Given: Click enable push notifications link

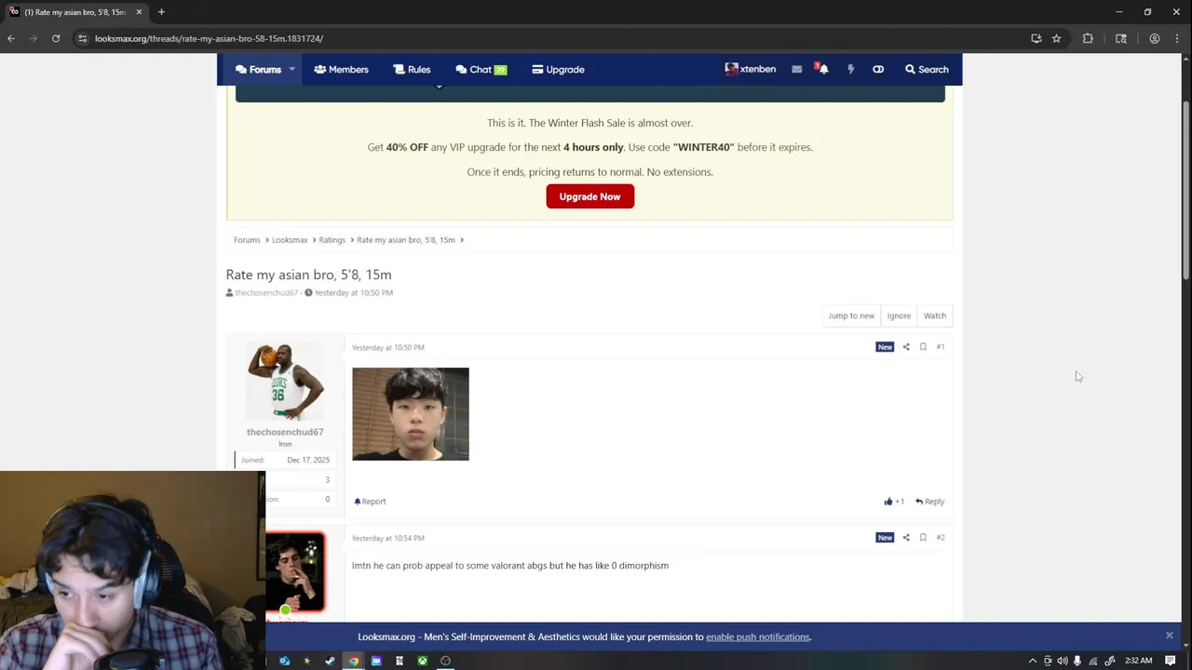Looking at the screenshot, I should point(758,637).
